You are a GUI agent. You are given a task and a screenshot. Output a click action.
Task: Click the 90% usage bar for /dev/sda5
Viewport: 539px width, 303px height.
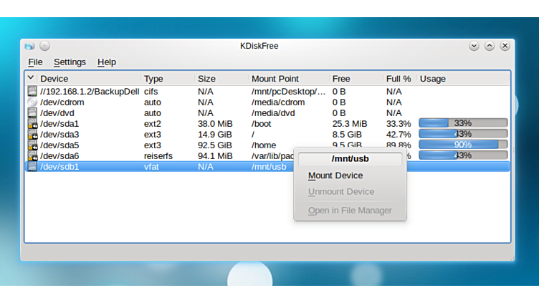click(x=462, y=145)
